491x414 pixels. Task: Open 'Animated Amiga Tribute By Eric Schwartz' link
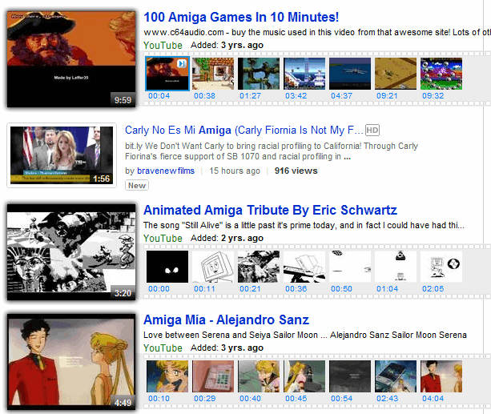pos(270,210)
